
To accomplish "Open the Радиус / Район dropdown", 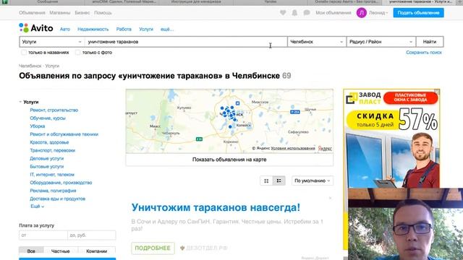I will [381, 42].
